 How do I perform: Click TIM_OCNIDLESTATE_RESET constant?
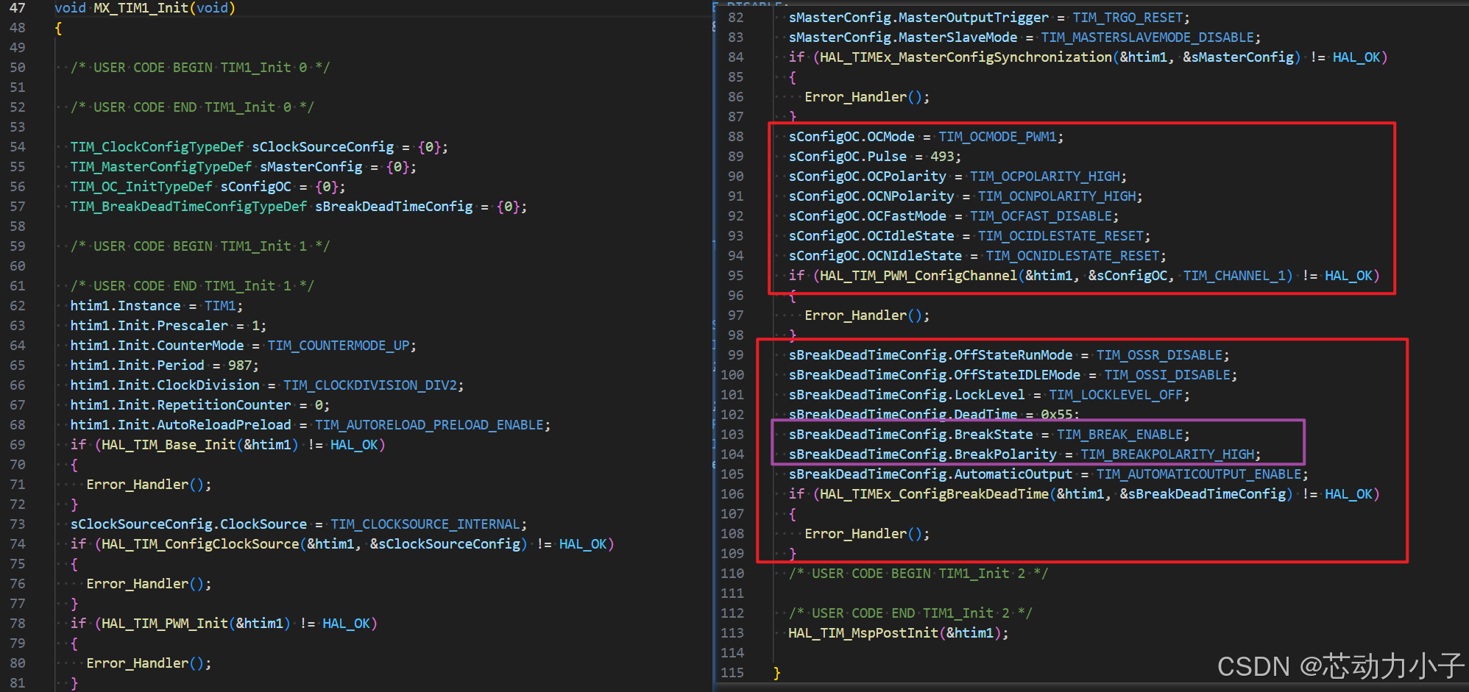click(1072, 256)
